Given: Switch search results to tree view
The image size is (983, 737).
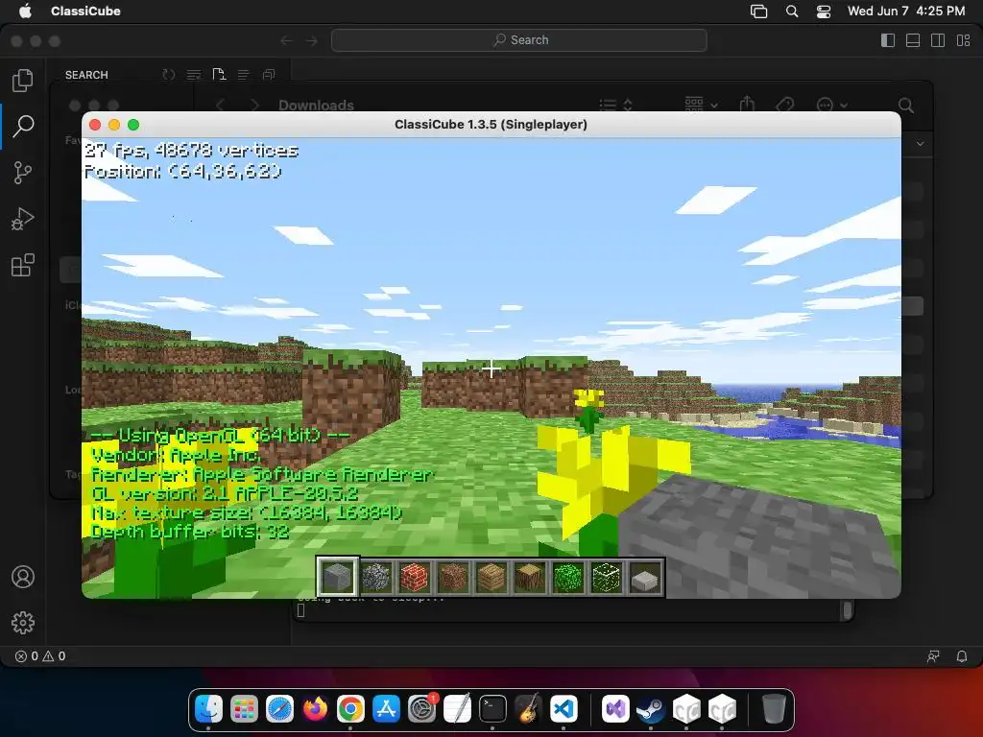Looking at the screenshot, I should [243, 75].
